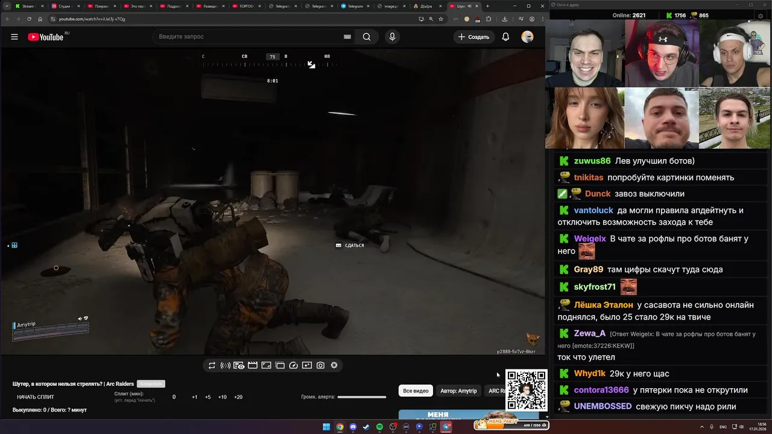Open the YouTube account avatar menu

528,37
